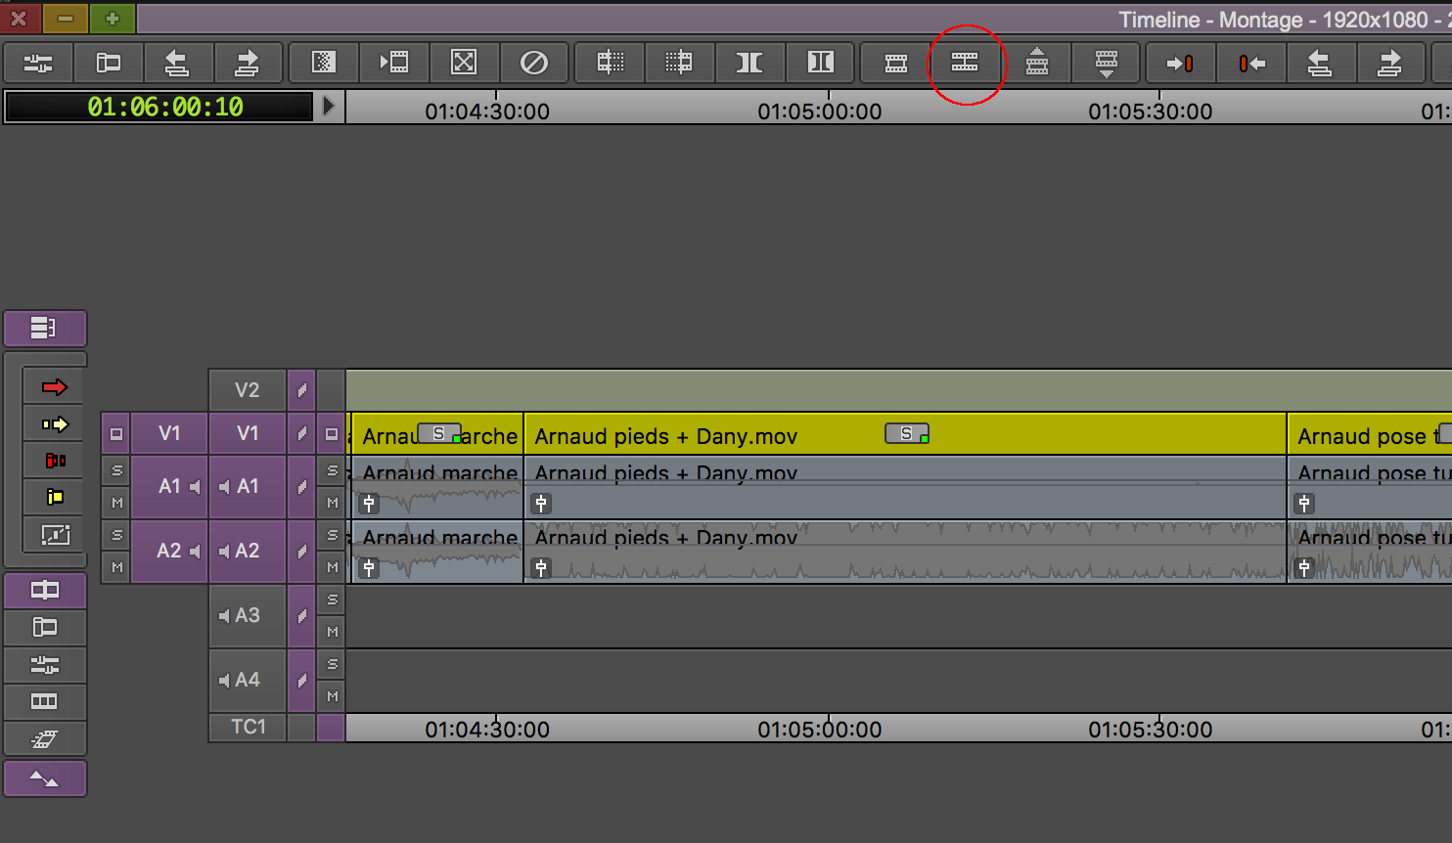1452x843 pixels.
Task: Select the V2 track selector
Action: 247,390
